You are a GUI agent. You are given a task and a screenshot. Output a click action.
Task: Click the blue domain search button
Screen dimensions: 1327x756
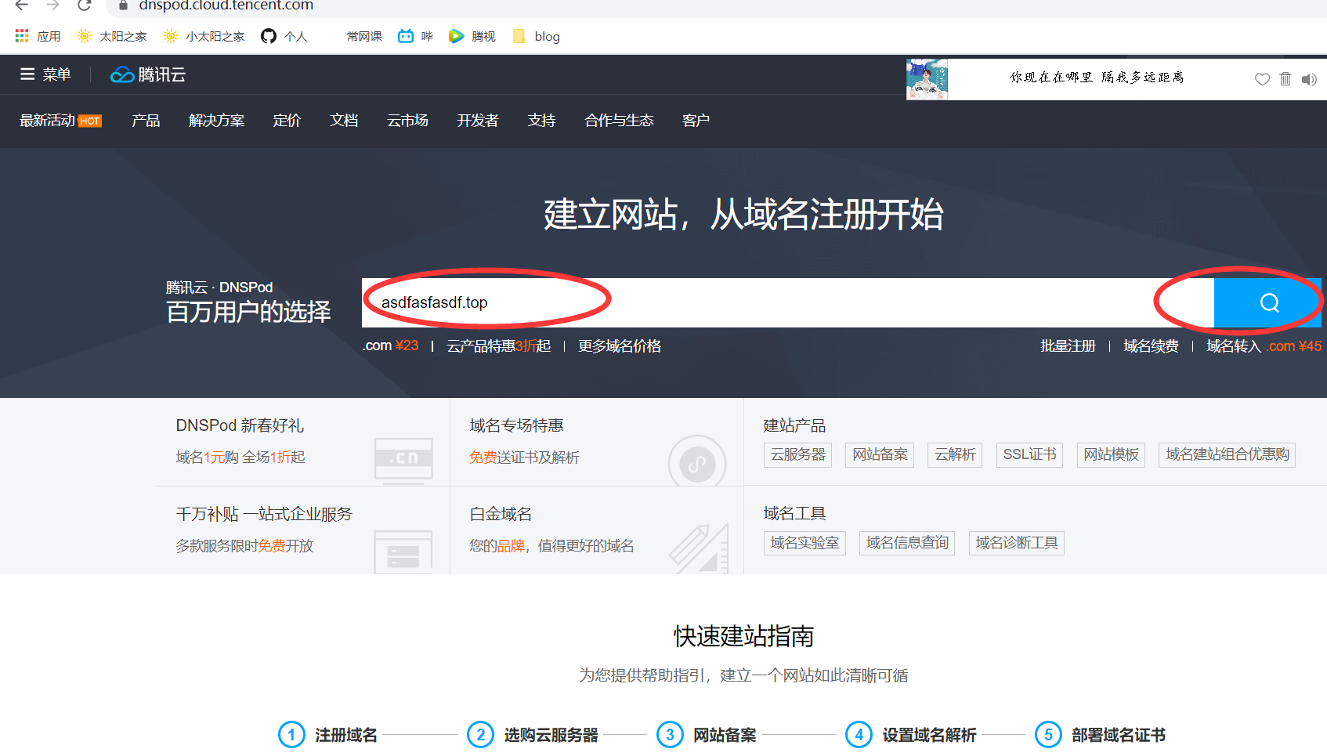(1267, 302)
